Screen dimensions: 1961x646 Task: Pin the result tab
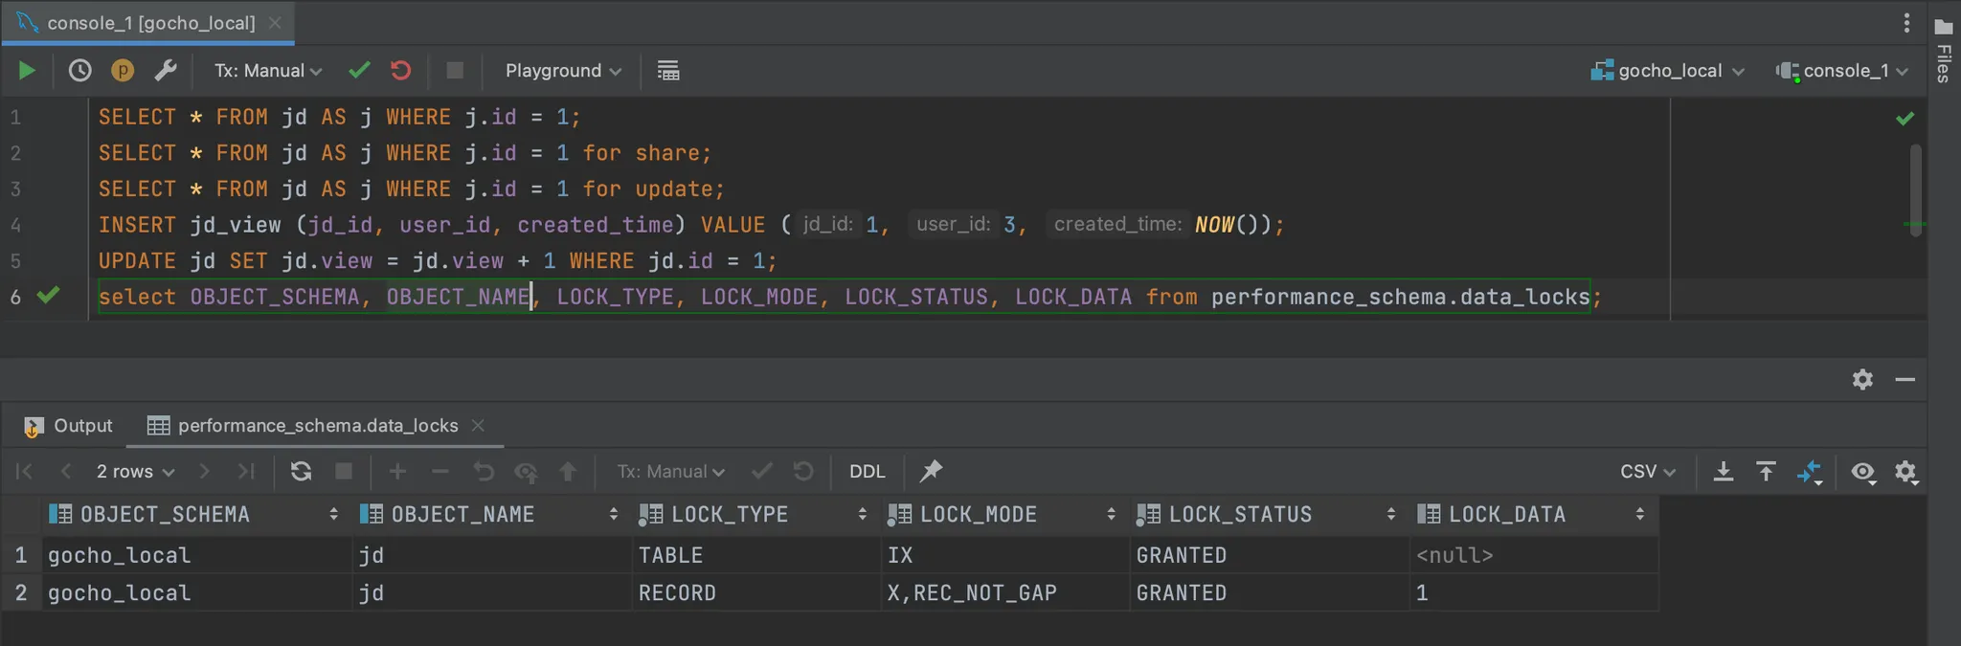[931, 471]
